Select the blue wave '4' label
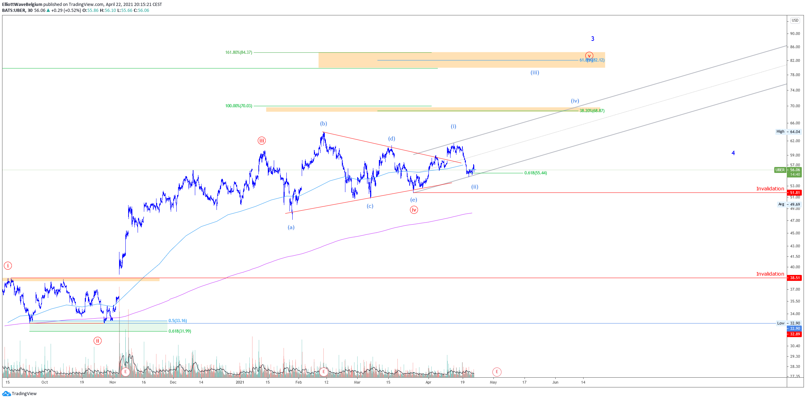806x400 pixels. click(733, 153)
